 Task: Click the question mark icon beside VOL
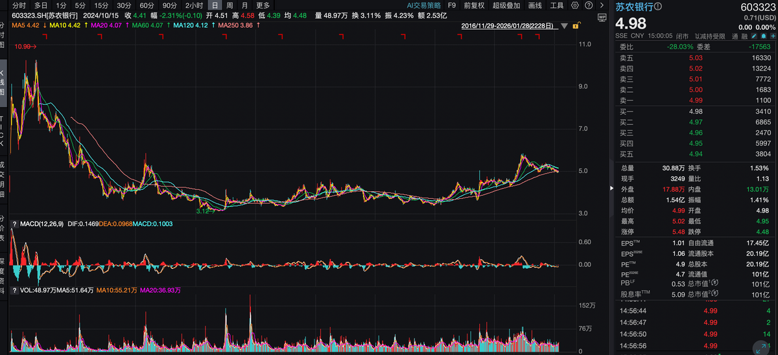coord(14,290)
